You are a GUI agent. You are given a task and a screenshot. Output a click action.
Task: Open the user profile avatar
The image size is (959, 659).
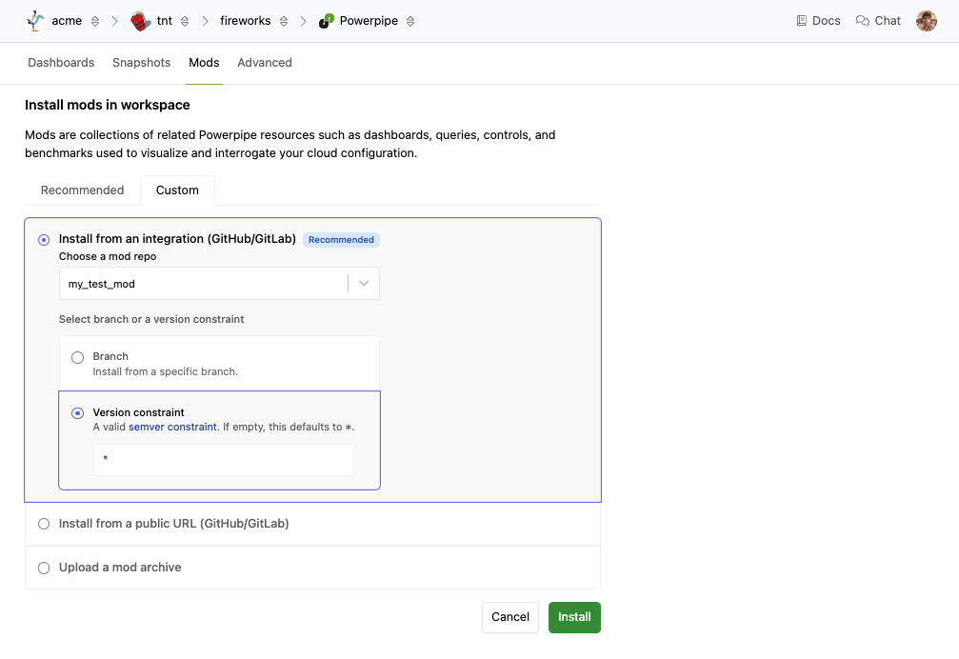pyautogui.click(x=927, y=21)
